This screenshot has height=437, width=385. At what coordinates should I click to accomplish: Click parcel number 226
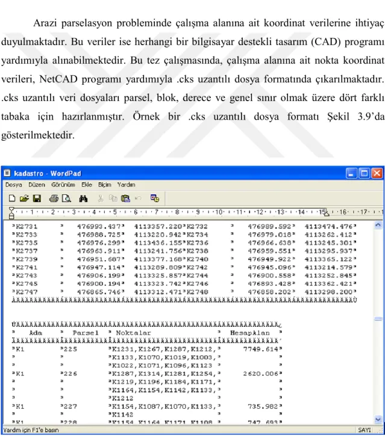[x=70, y=373]
